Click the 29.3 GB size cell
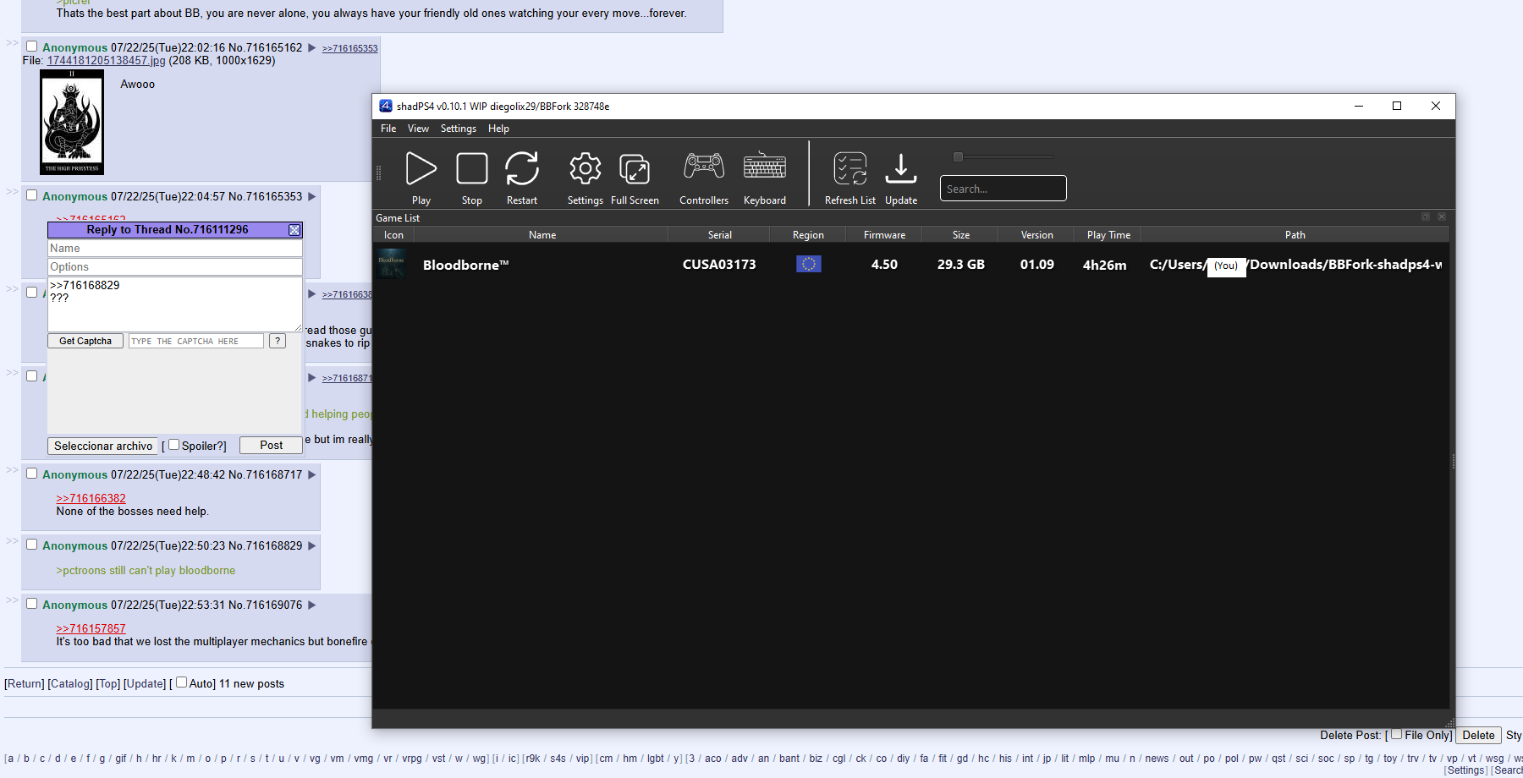 pos(961,265)
